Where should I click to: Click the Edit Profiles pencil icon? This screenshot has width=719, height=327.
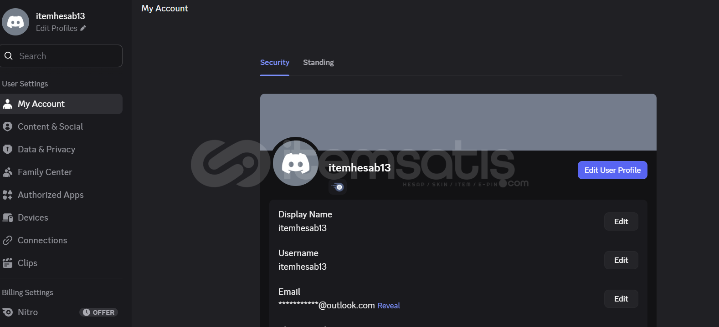point(83,28)
